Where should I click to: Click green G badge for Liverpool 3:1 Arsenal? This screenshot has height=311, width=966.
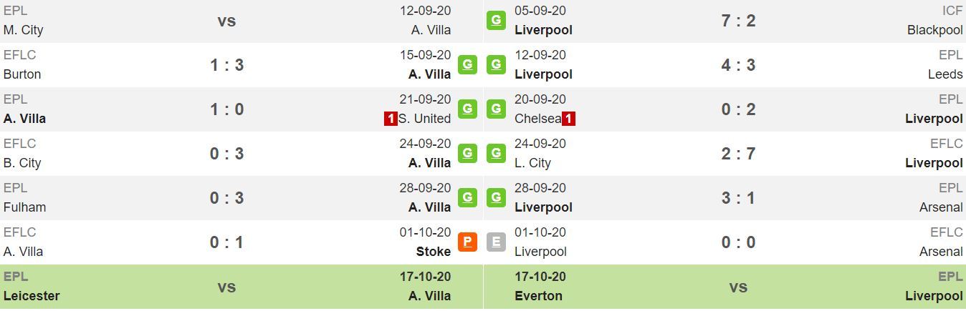tap(496, 197)
